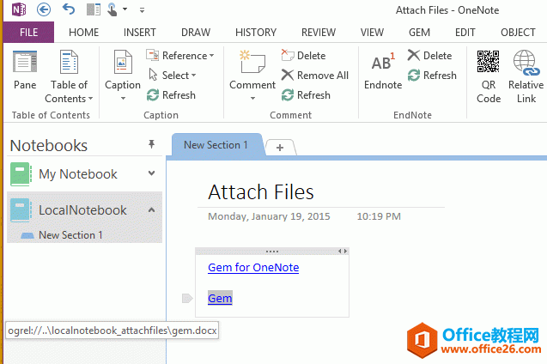Toggle Touch/Mouse mode icon

point(112,9)
